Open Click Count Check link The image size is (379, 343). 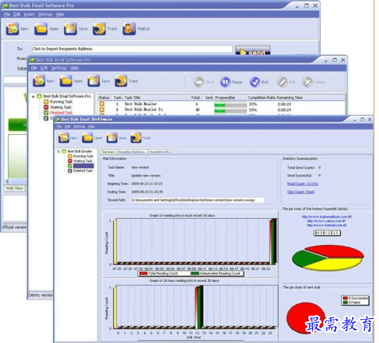pos(300,192)
